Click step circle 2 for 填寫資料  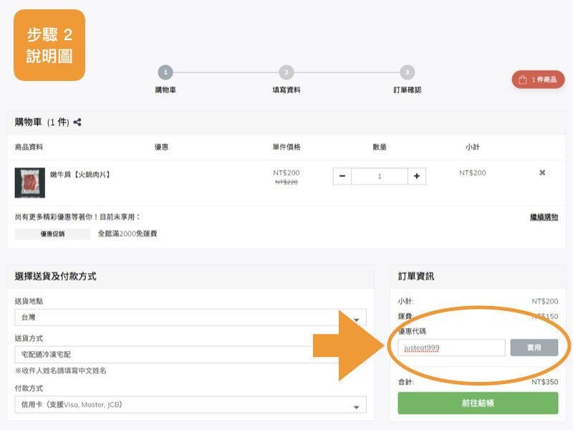coord(286,73)
